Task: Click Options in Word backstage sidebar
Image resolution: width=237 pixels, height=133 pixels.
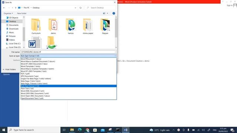Action: click(x=6, y=74)
